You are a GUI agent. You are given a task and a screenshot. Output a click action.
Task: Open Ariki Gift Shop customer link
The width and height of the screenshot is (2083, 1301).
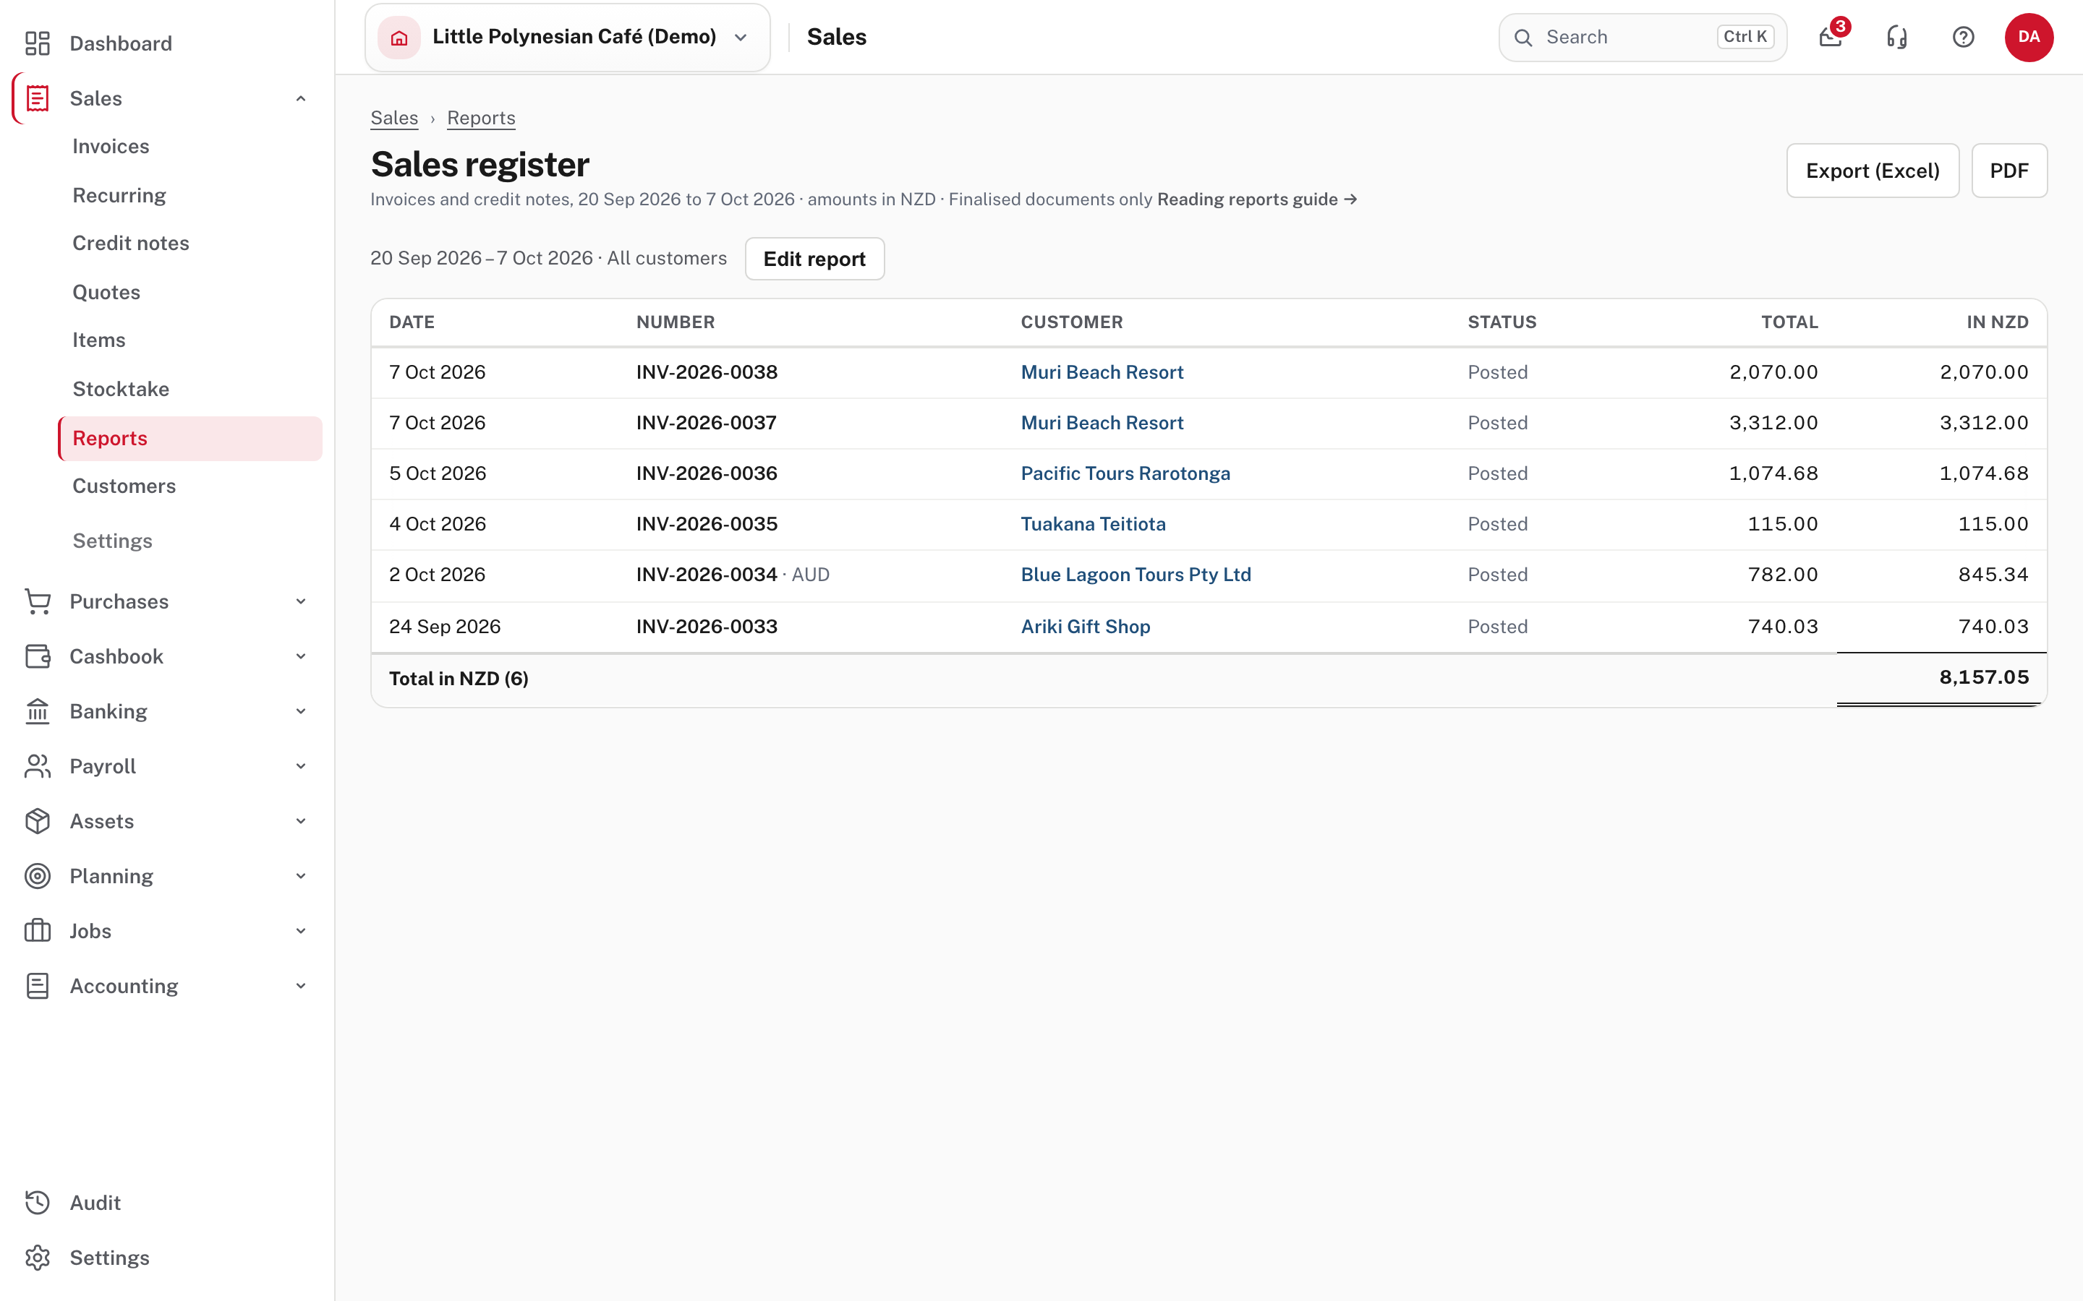point(1086,627)
